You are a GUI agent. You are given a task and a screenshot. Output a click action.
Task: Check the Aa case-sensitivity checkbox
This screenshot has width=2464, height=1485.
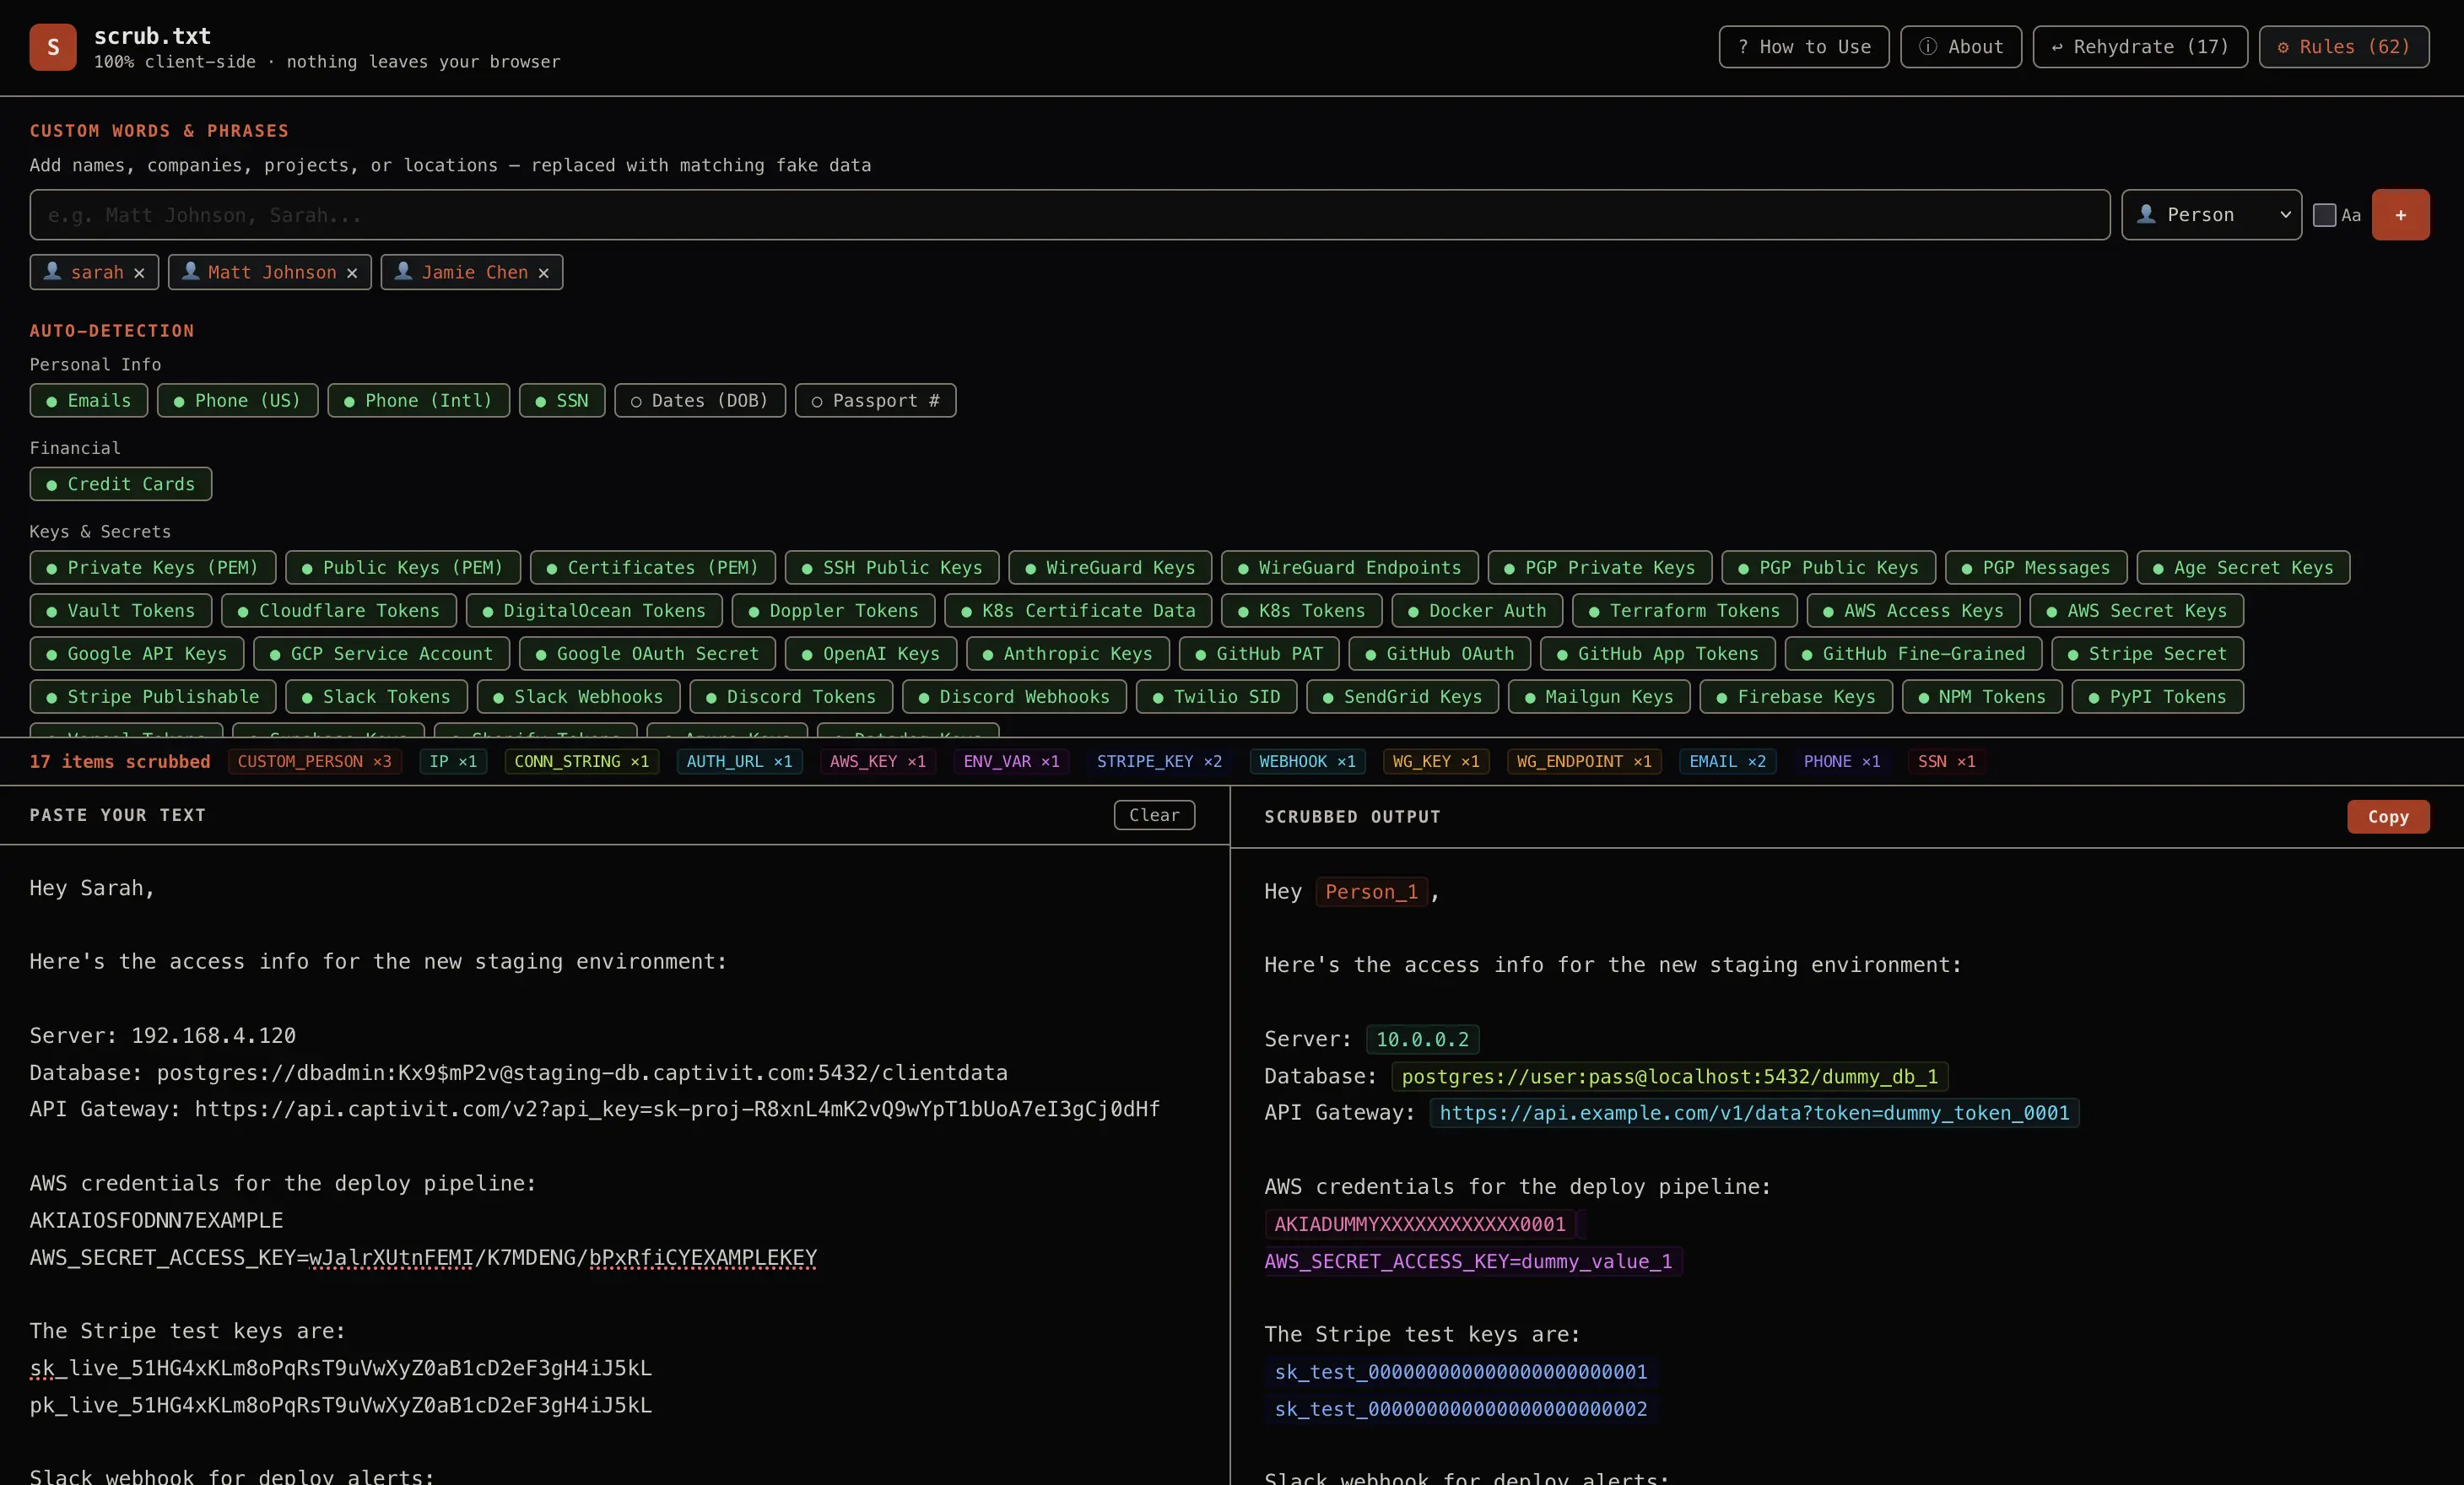(x=2325, y=214)
